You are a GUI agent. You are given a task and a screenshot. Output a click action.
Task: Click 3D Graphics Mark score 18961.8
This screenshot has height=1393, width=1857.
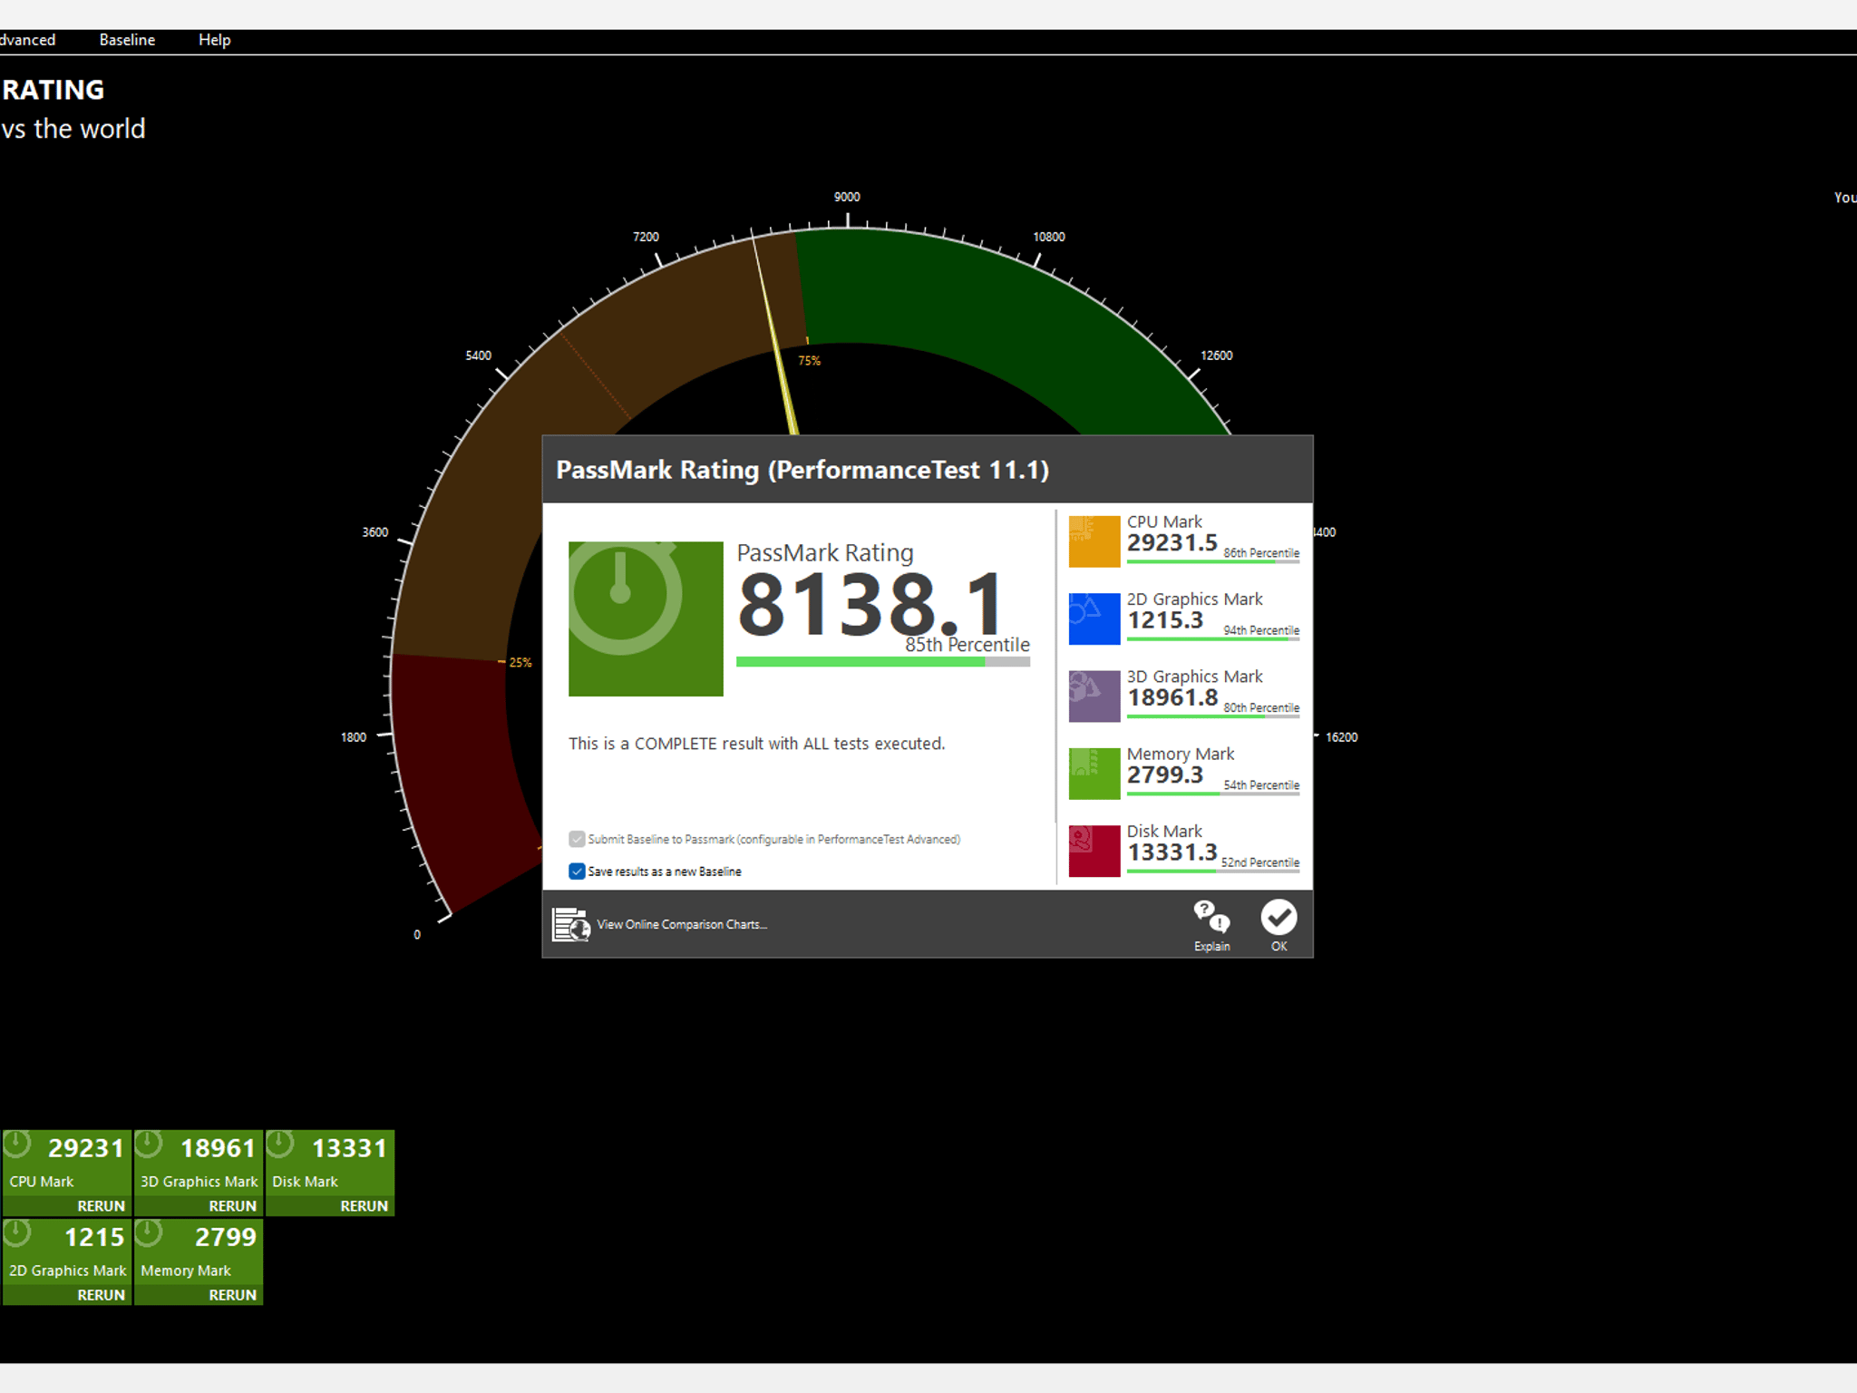click(1172, 697)
